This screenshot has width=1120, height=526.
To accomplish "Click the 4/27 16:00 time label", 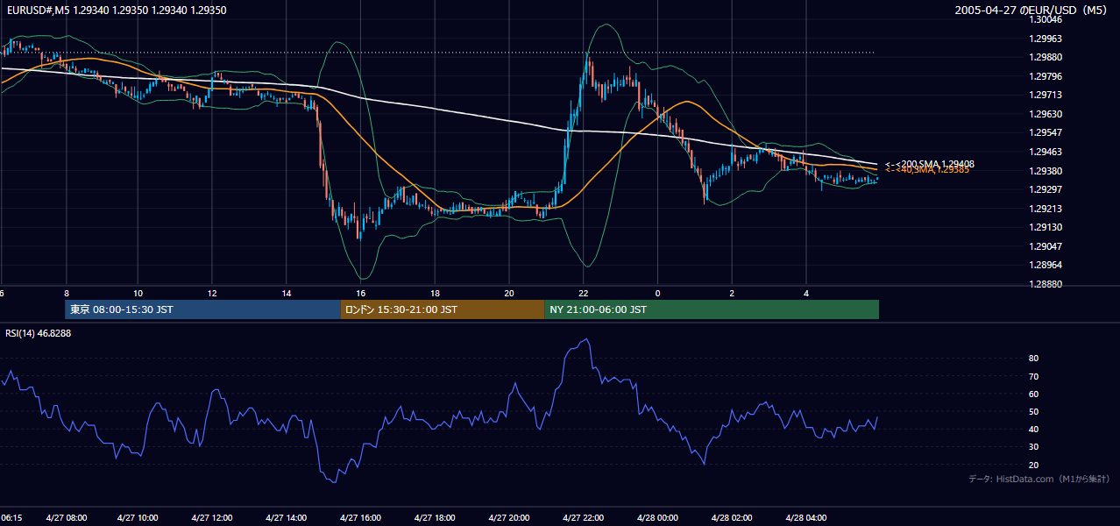I will [359, 518].
